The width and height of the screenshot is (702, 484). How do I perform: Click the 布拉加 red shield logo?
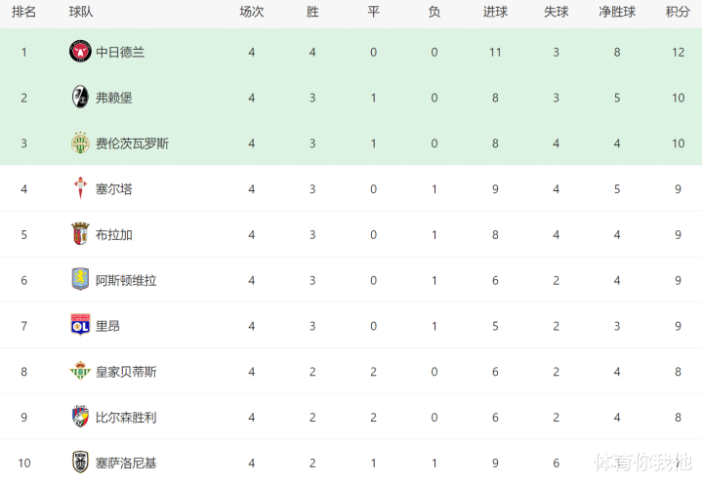(x=80, y=234)
